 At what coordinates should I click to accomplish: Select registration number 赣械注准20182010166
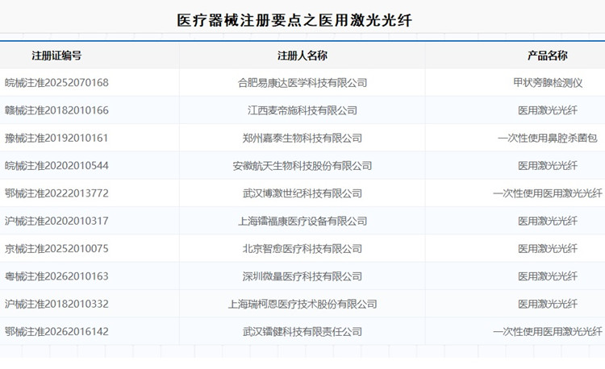56,110
